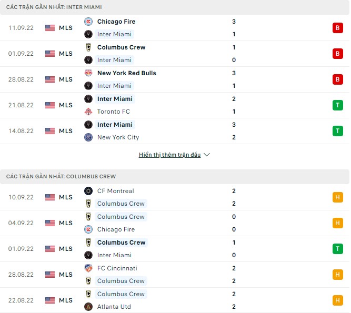Open the New York Red Bulls team name link
Viewport: 351px width, 313px height.
(126, 73)
